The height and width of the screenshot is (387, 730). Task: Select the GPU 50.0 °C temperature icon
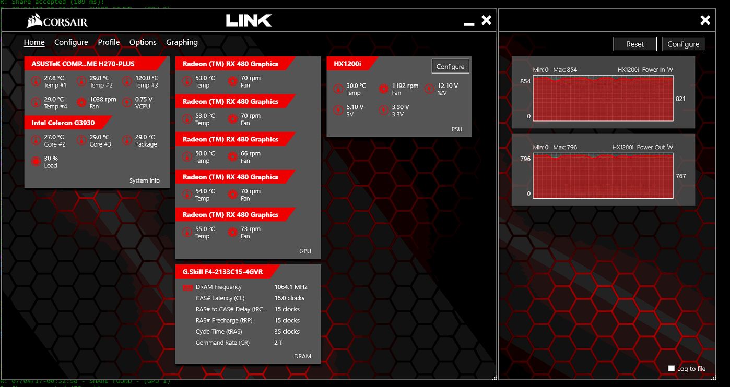coord(187,157)
